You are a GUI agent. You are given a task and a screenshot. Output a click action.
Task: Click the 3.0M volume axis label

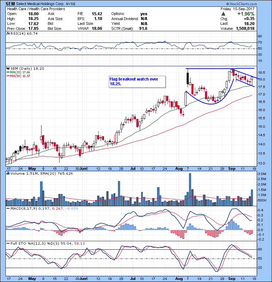coord(262,174)
